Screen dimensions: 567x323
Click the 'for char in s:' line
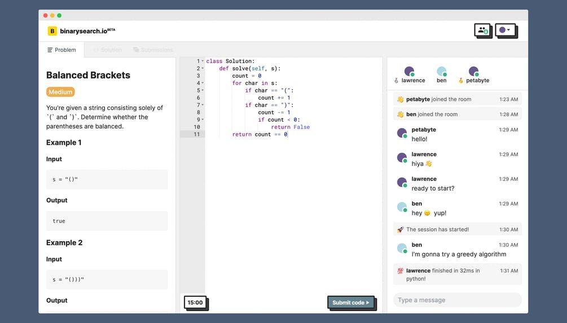point(254,83)
